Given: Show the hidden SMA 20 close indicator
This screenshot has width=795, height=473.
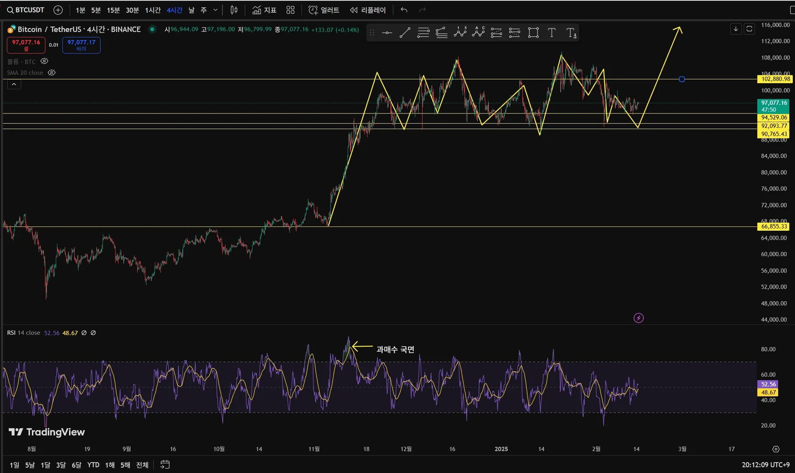Looking at the screenshot, I should (x=52, y=73).
